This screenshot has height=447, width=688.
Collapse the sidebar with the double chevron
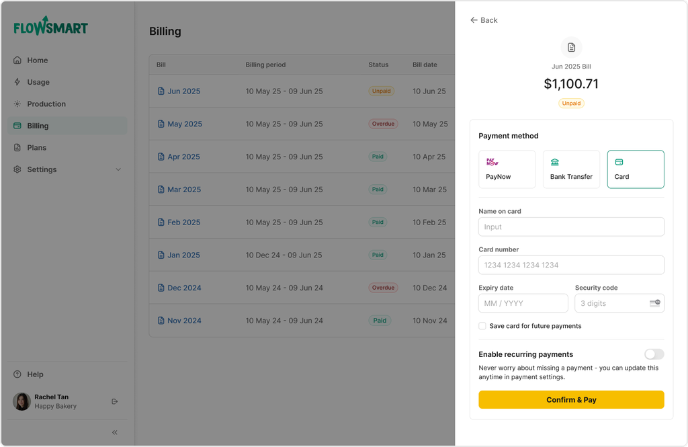114,432
